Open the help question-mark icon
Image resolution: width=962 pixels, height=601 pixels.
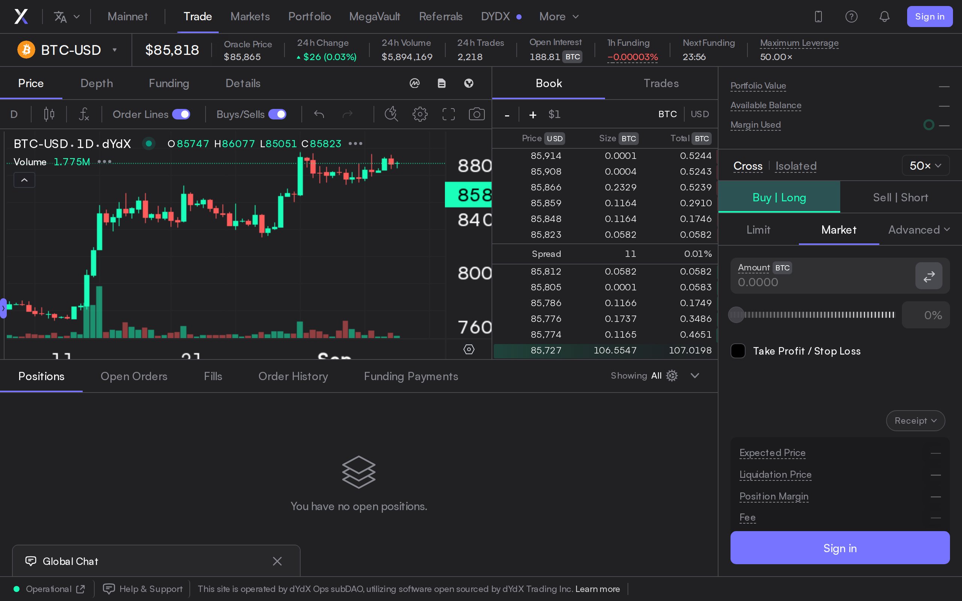[x=851, y=17]
